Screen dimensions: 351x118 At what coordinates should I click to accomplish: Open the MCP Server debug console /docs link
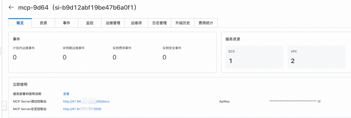(x=86, y=101)
